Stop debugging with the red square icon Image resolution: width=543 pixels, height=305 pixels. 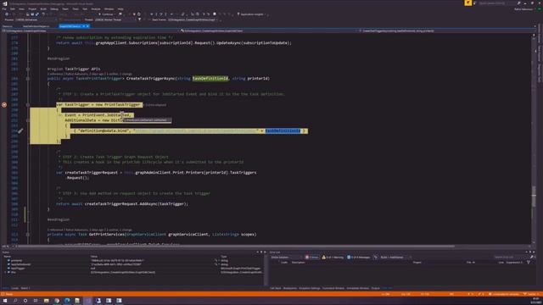point(134,14)
